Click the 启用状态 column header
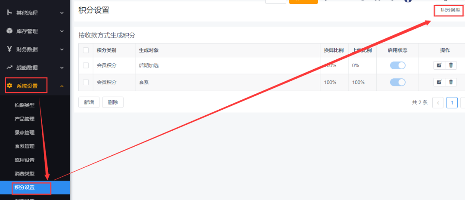Screen dimensions: 465x200 click(x=398, y=50)
